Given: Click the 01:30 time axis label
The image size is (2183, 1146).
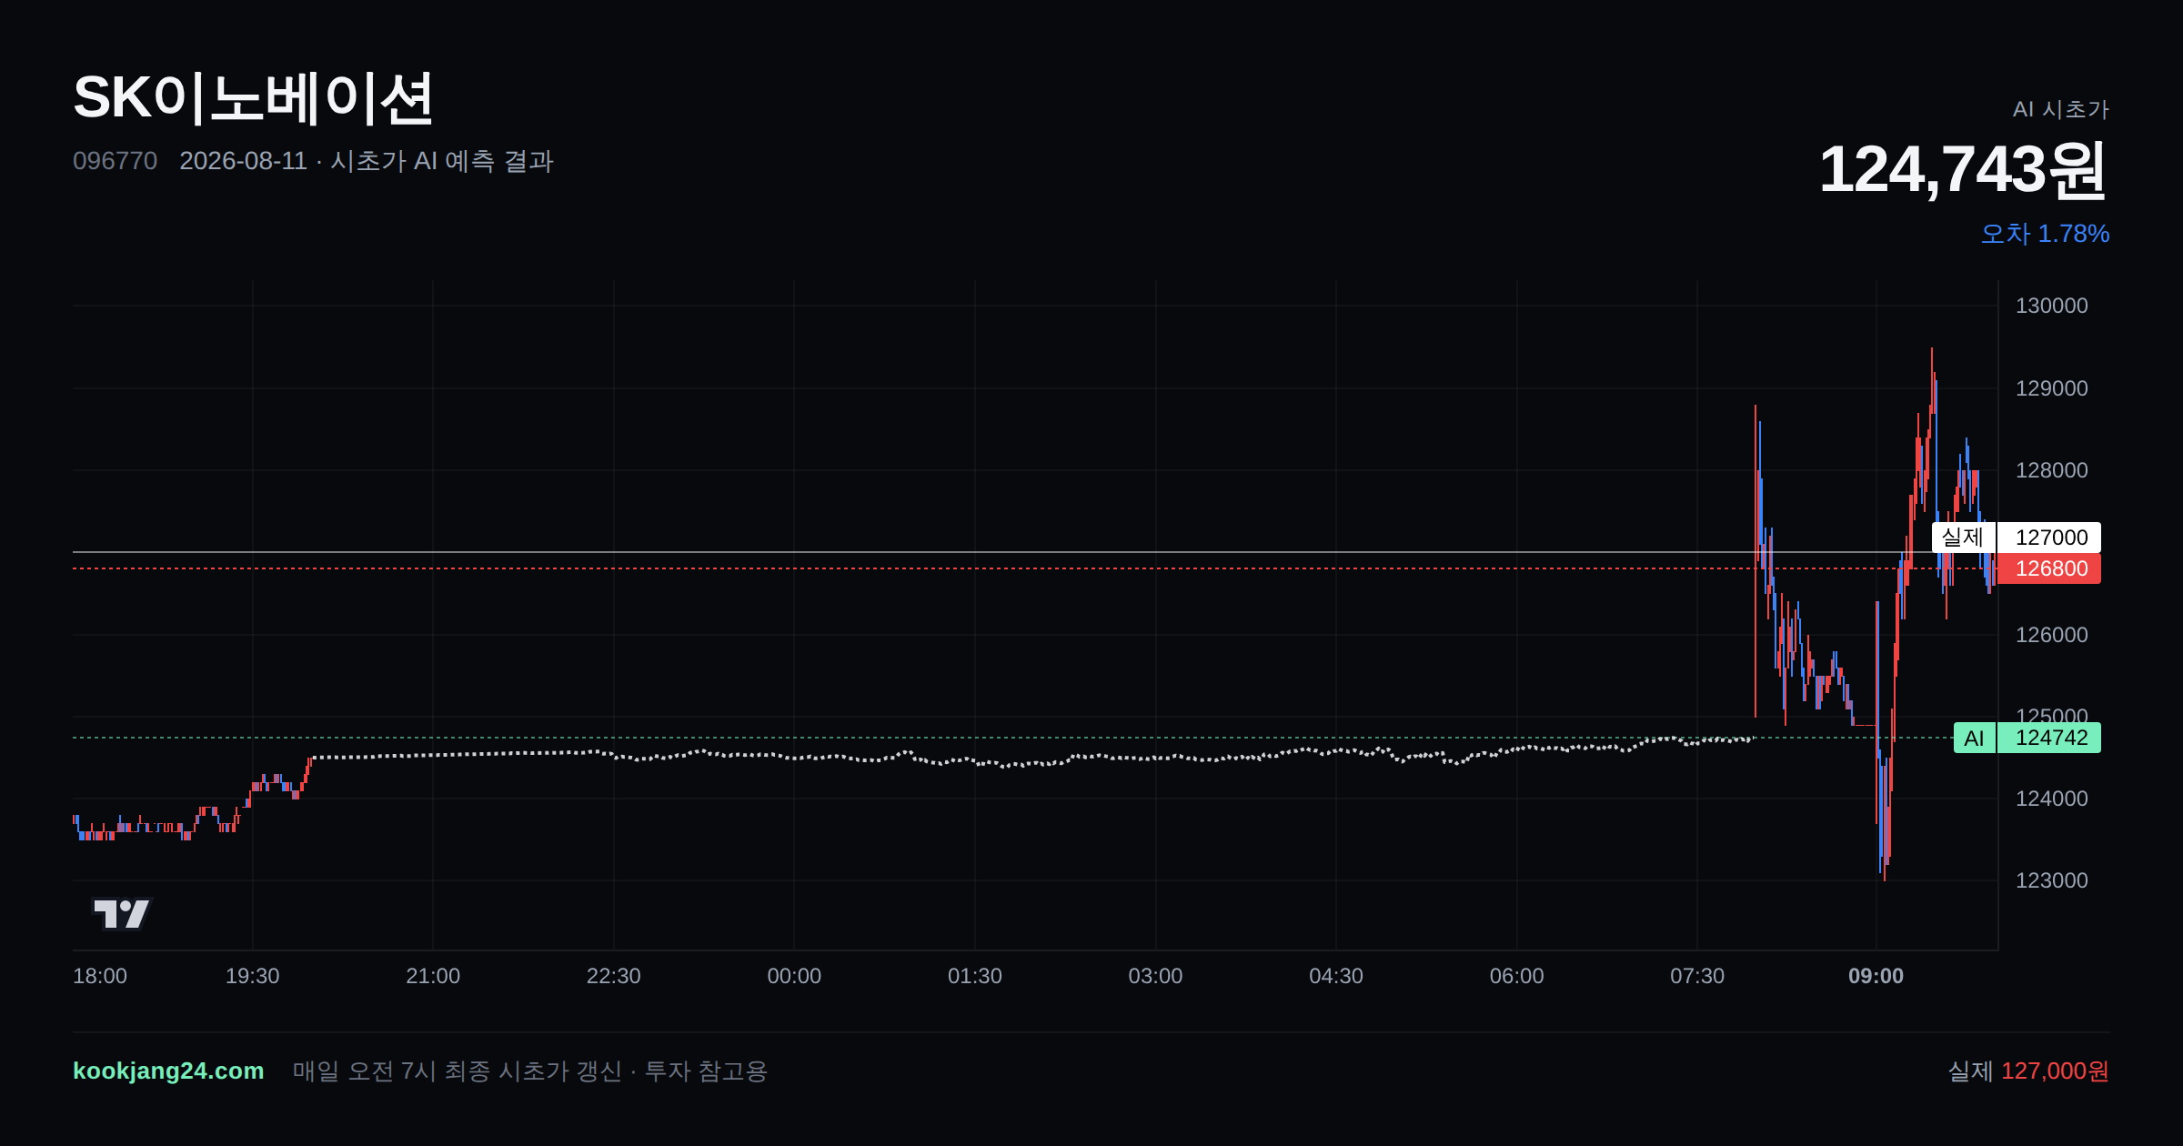Looking at the screenshot, I should pos(974,976).
